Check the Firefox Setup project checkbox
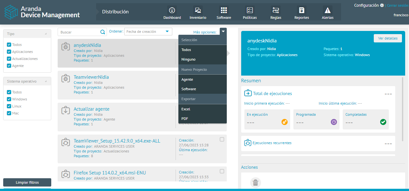The image size is (409, 191). 222,171
